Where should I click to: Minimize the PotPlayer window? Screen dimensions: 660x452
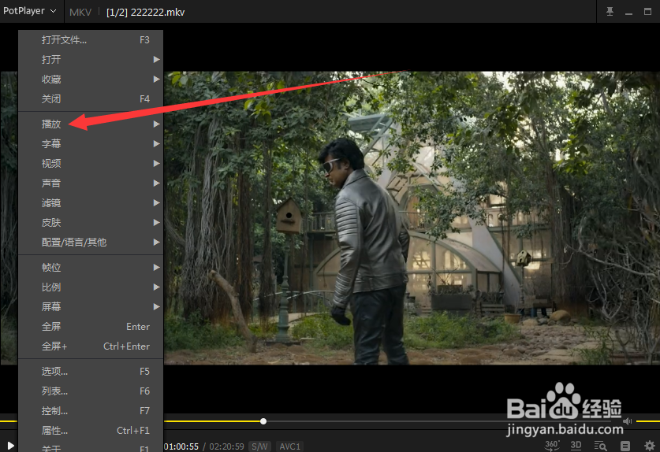628,13
